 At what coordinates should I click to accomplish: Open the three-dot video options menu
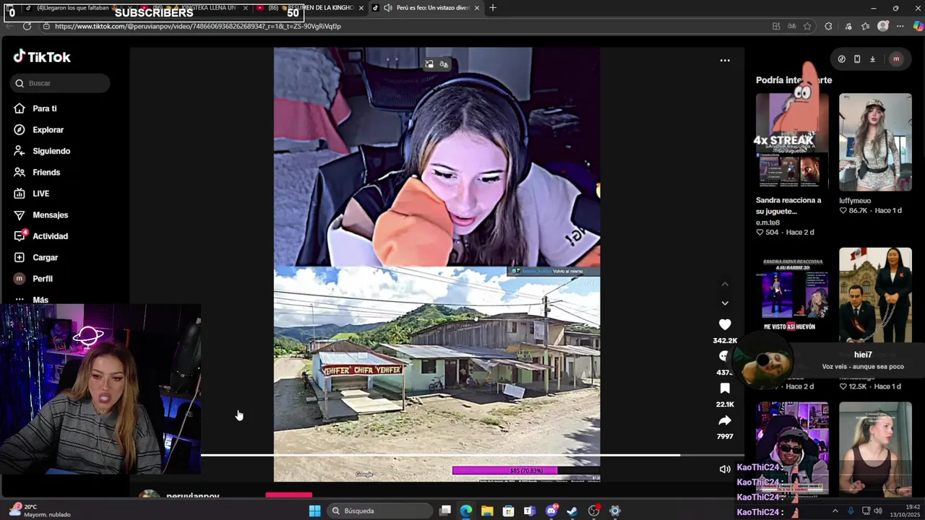pos(725,61)
